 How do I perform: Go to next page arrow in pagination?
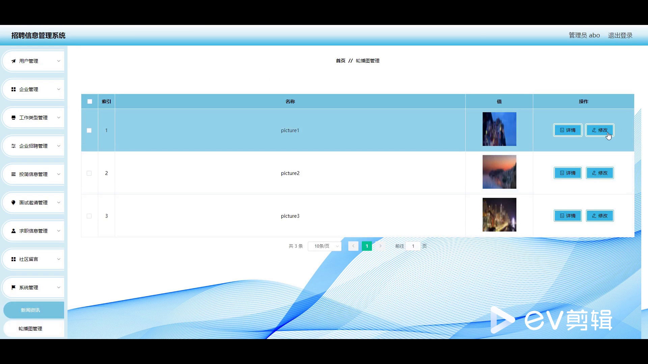[380, 246]
